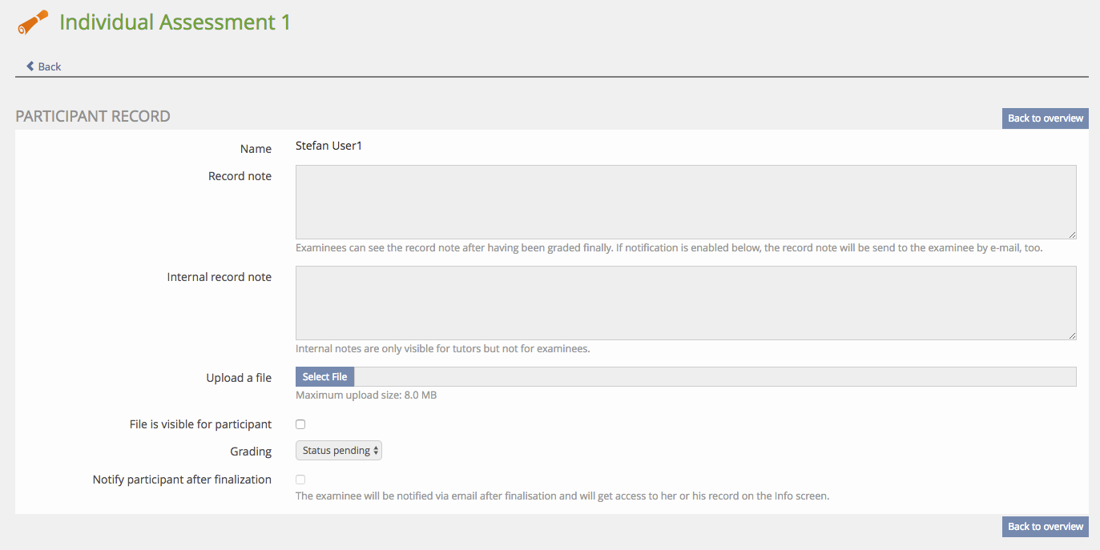Enable File is visible for participant checkbox

coord(300,424)
